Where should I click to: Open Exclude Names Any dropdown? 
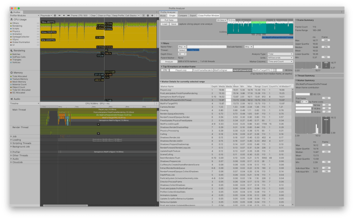coord(248,47)
